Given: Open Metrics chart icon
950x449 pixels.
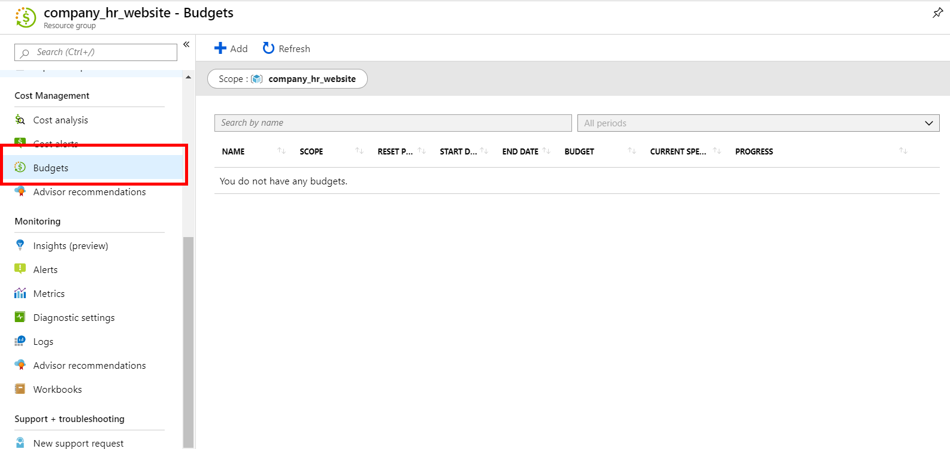Looking at the screenshot, I should (20, 293).
